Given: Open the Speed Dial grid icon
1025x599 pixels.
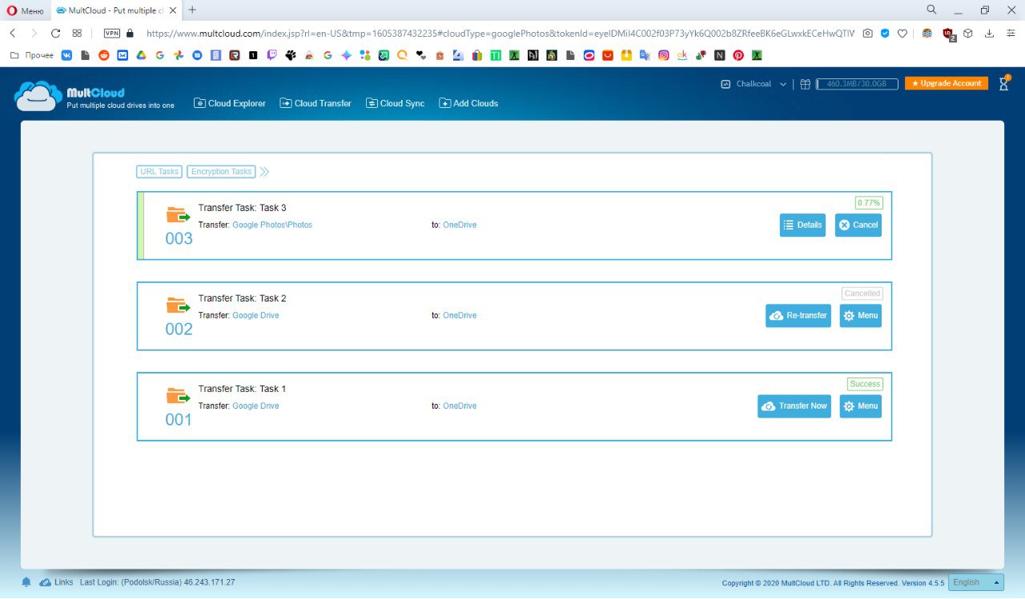Looking at the screenshot, I should 77,34.
